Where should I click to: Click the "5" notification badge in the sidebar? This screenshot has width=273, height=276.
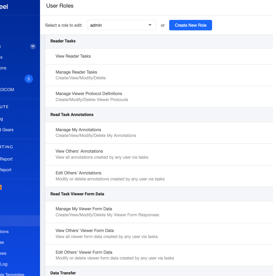(x=29, y=79)
